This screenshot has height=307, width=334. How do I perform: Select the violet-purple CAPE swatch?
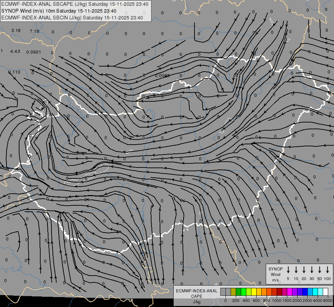coord(295,292)
